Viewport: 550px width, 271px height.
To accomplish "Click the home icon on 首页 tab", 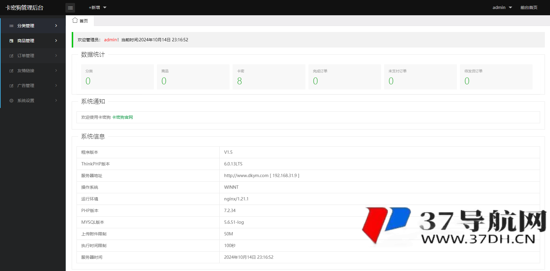I will [75, 20].
